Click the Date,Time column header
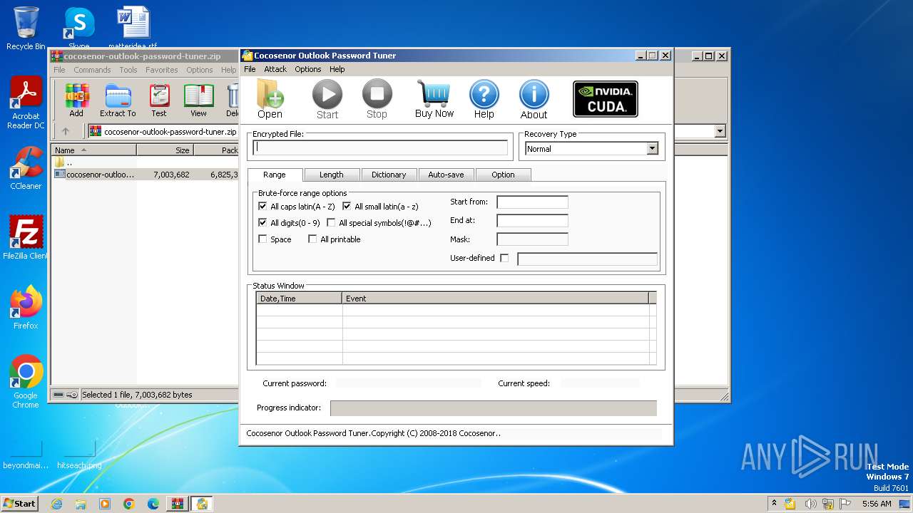 tap(299, 299)
